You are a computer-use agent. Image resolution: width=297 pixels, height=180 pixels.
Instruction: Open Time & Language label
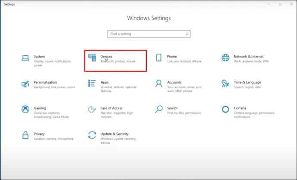pyautogui.click(x=247, y=82)
